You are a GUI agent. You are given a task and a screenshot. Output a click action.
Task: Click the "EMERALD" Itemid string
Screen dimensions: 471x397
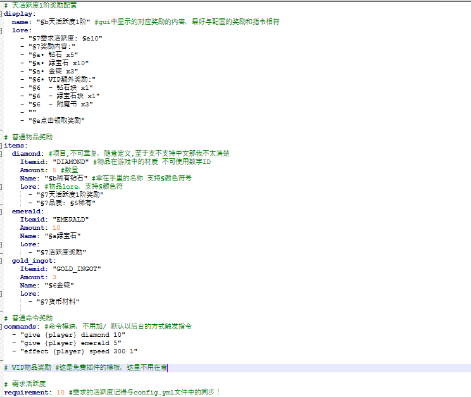coord(71,219)
